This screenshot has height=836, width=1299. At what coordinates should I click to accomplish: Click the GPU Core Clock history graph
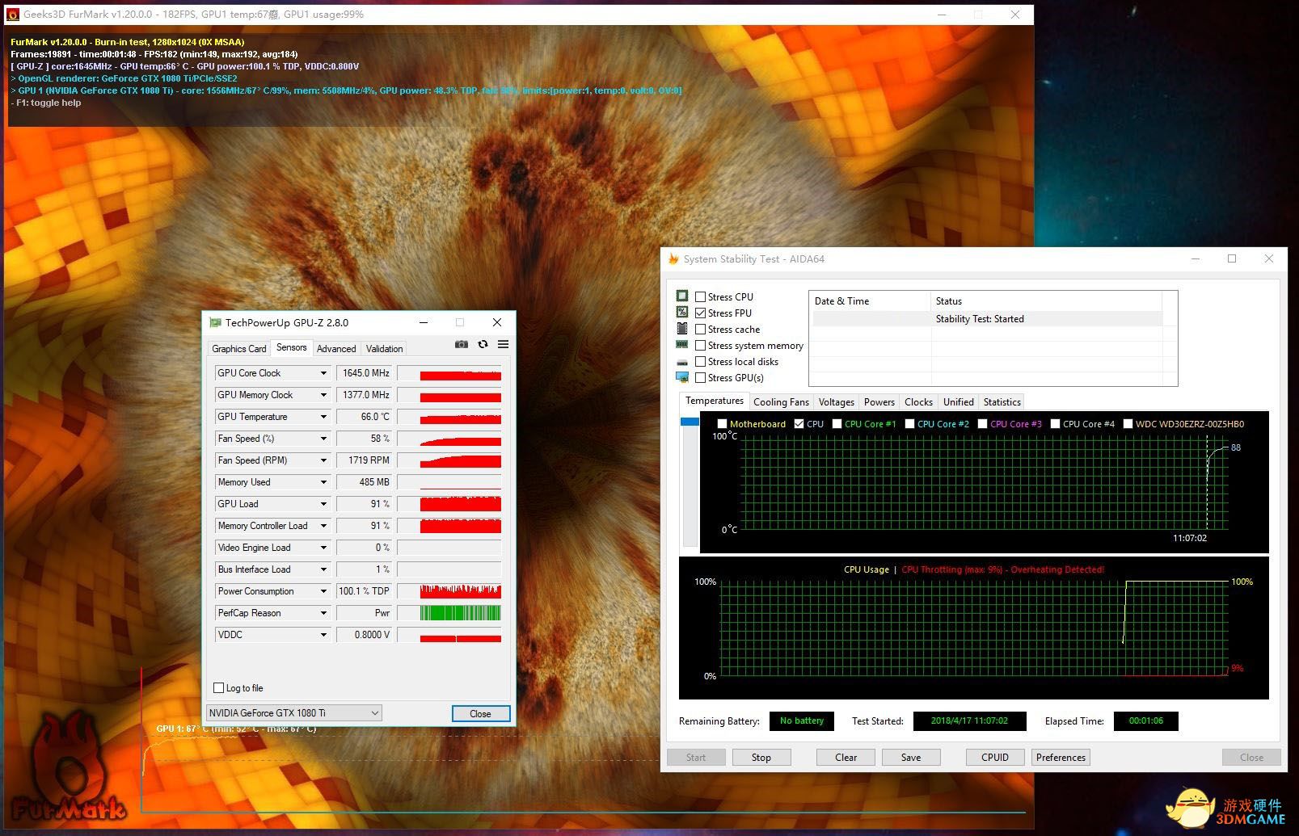click(449, 373)
